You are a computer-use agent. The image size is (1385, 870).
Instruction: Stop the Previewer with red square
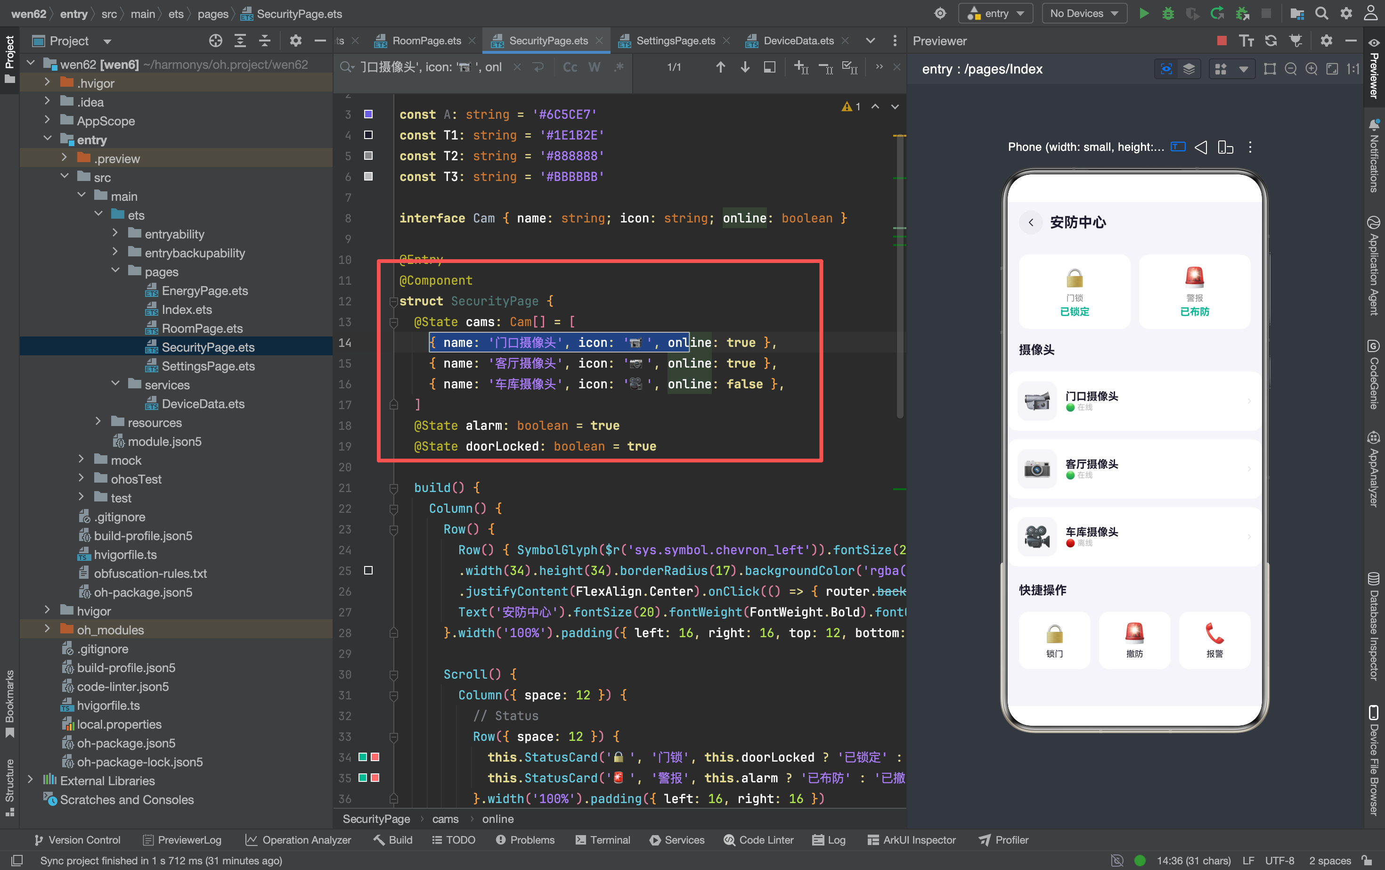[x=1222, y=41]
